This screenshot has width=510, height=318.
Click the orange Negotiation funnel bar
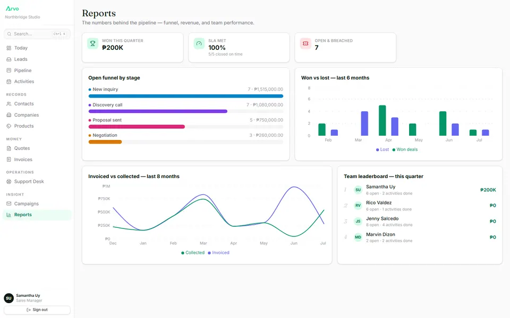(x=105, y=142)
